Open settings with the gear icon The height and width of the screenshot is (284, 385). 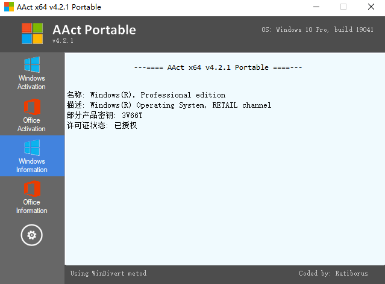(x=31, y=234)
